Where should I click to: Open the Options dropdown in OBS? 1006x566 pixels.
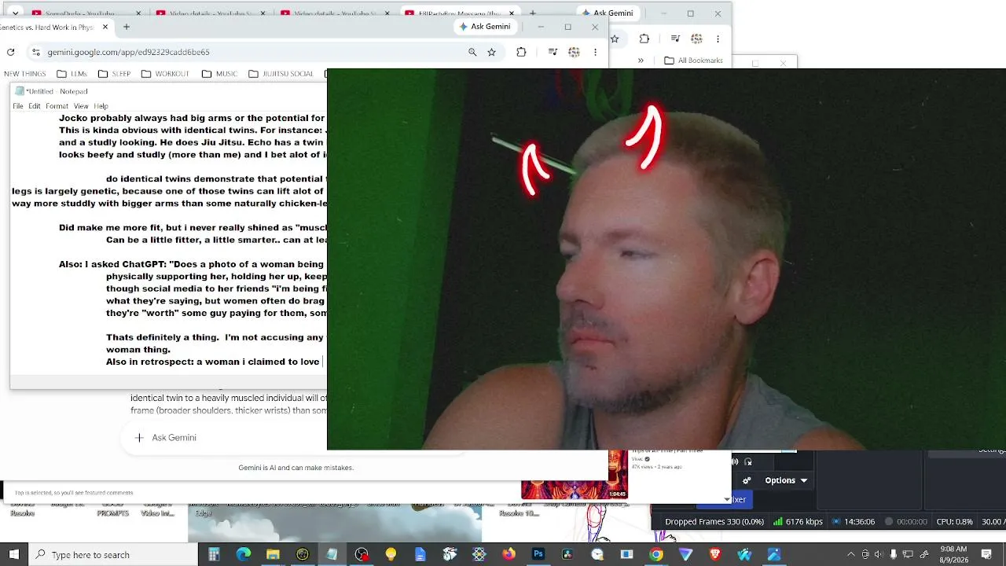click(785, 480)
